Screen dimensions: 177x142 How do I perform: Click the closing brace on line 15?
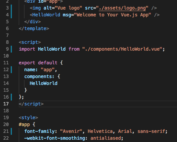pos(26,90)
